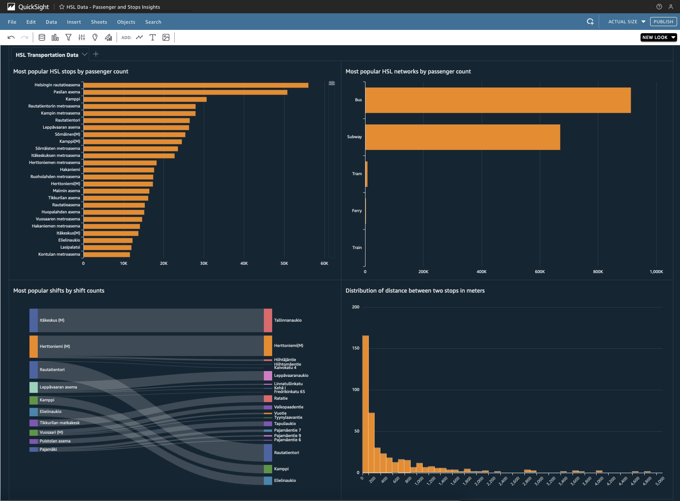Click the 'Ferry' network axis label

pyautogui.click(x=357, y=211)
